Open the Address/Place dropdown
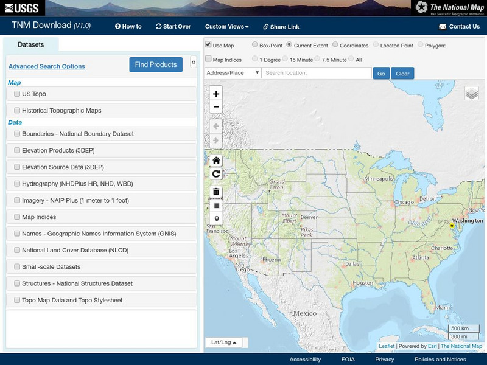487x365 pixels. (x=233, y=73)
